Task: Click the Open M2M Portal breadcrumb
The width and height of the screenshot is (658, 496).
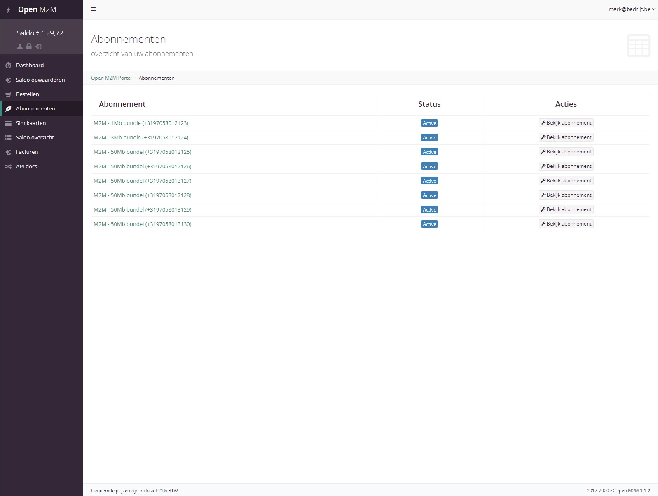Action: point(111,78)
